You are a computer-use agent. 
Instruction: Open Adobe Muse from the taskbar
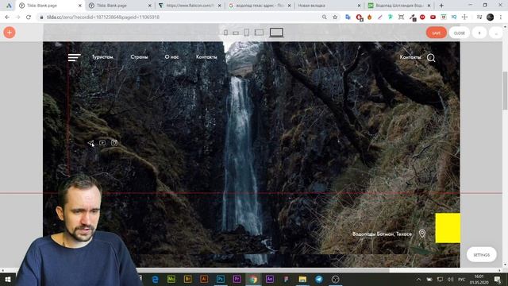[171, 279]
